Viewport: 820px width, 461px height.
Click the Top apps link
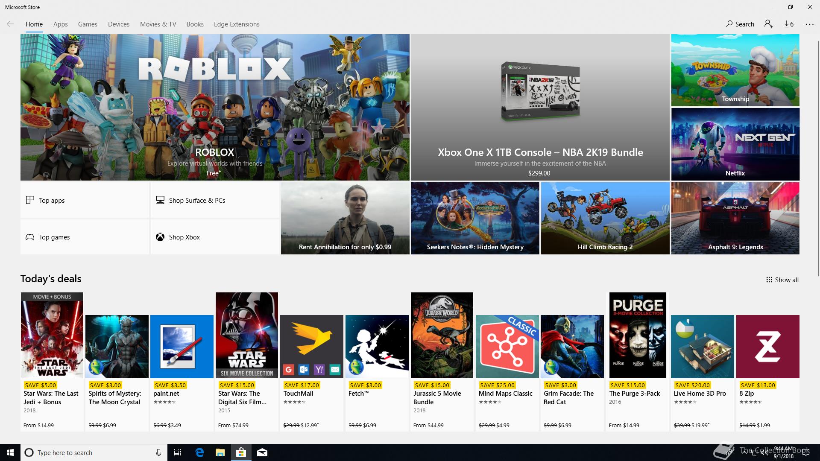pos(85,200)
